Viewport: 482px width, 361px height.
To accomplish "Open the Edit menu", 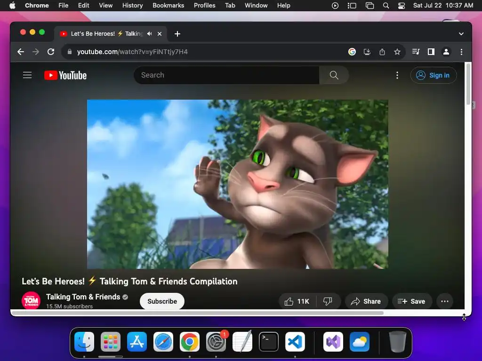I will [x=83, y=6].
